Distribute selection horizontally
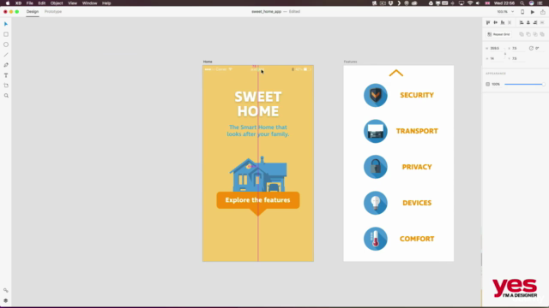Image resolution: width=549 pixels, height=308 pixels. [x=542, y=23]
